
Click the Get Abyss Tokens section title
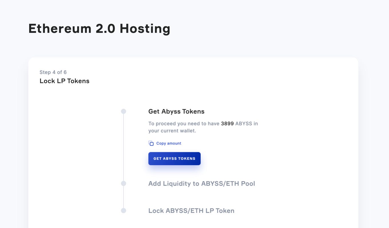coord(176,111)
